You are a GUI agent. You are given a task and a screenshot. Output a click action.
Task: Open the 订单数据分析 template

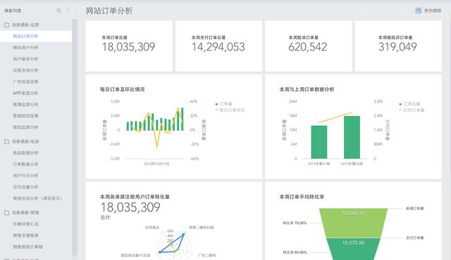coord(36,164)
